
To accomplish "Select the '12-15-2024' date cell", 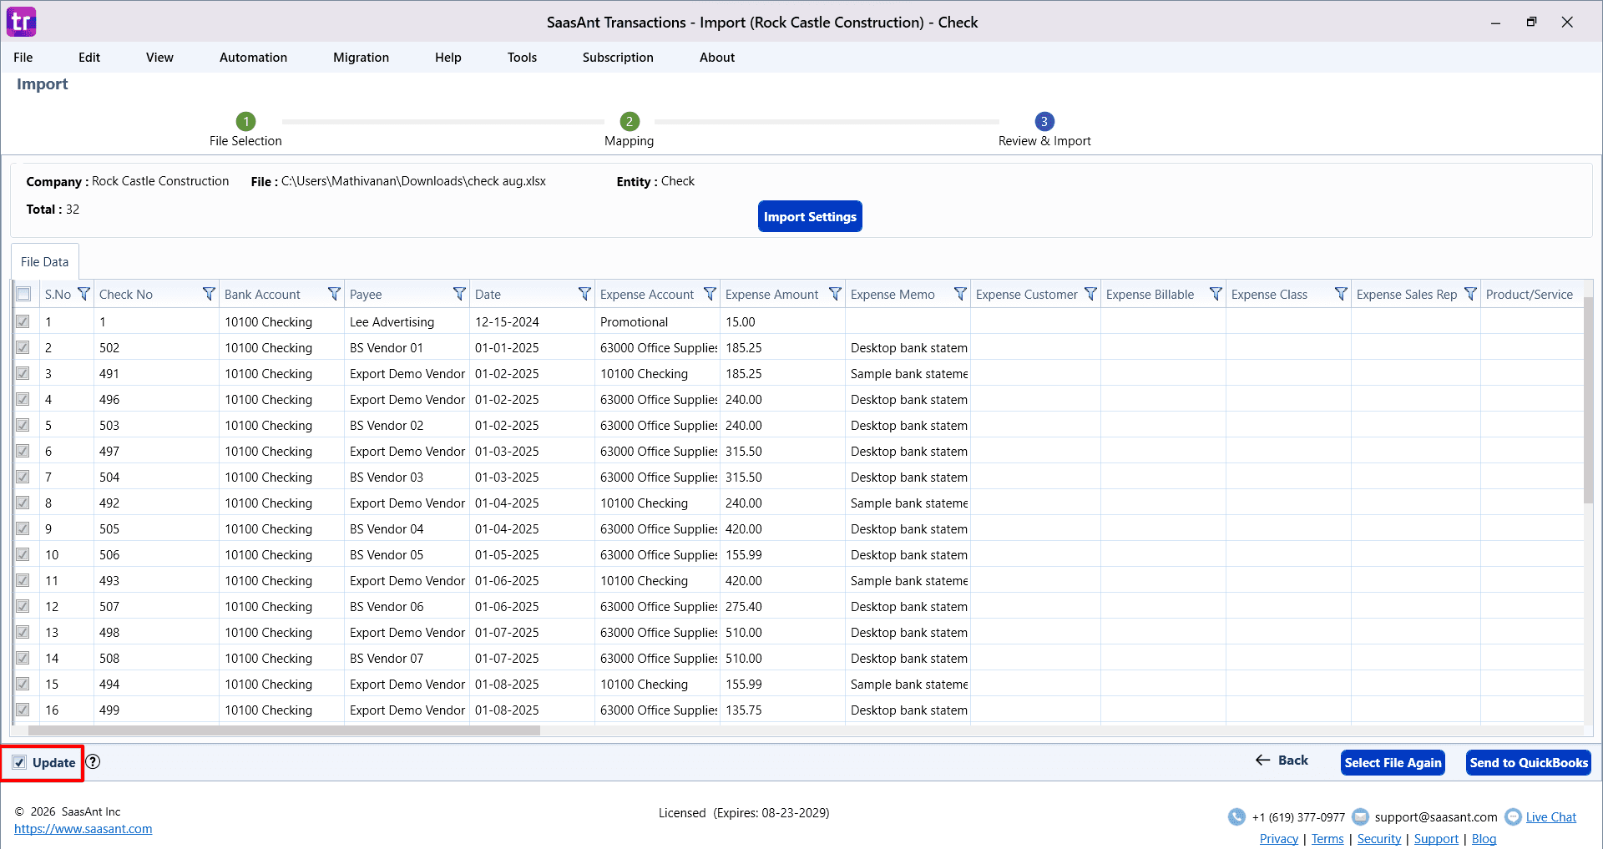I will click(x=532, y=321).
